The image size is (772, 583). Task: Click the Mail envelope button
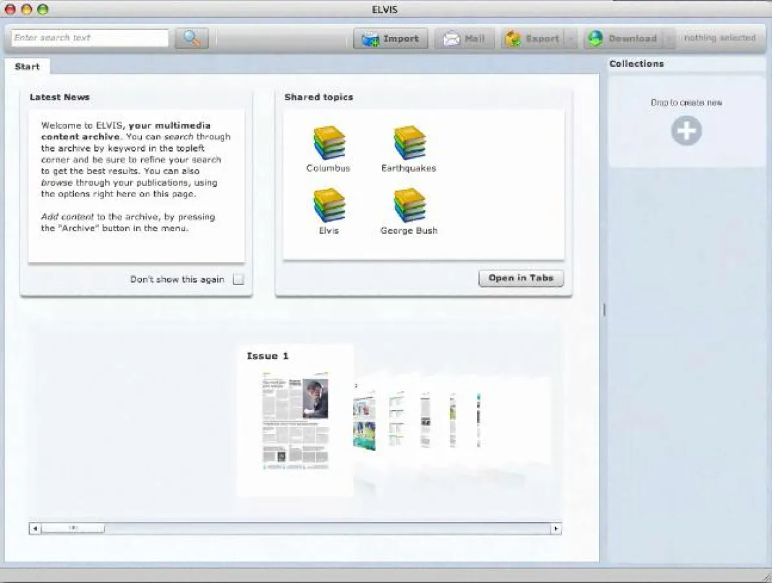click(x=464, y=39)
